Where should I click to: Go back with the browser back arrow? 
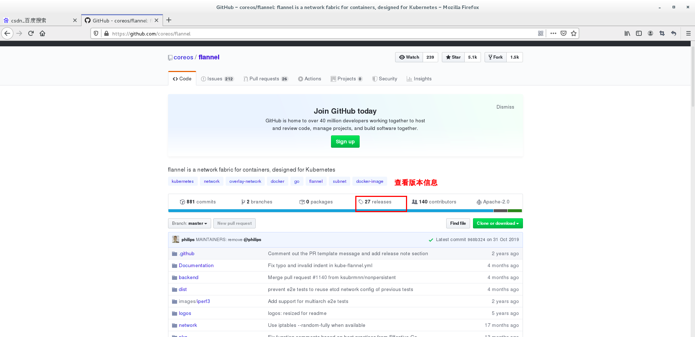pyautogui.click(x=7, y=33)
